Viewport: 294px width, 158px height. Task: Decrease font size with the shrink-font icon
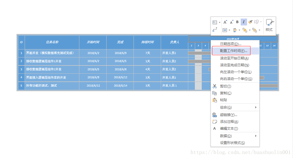[x=232, y=22]
